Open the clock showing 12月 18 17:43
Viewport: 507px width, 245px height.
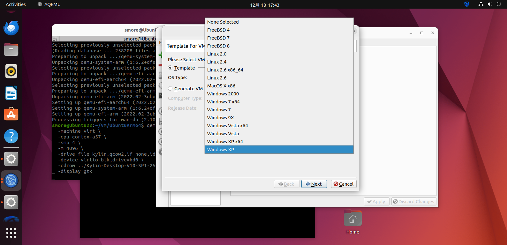(x=265, y=5)
